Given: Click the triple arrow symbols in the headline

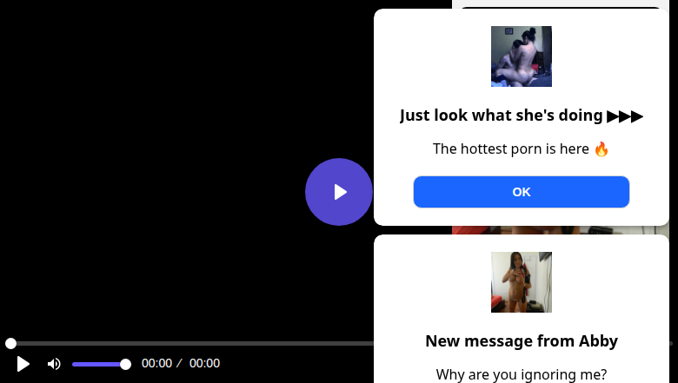Looking at the screenshot, I should [625, 116].
